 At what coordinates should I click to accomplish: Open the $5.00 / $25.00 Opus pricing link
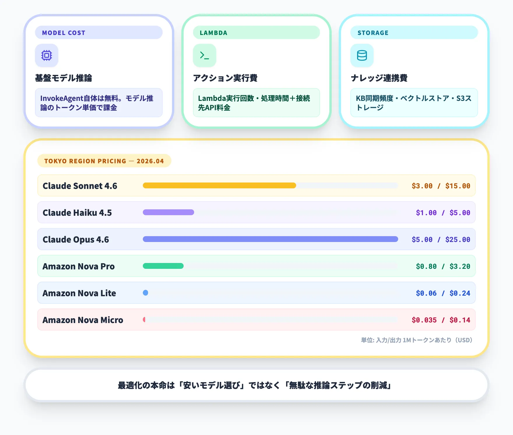point(440,239)
